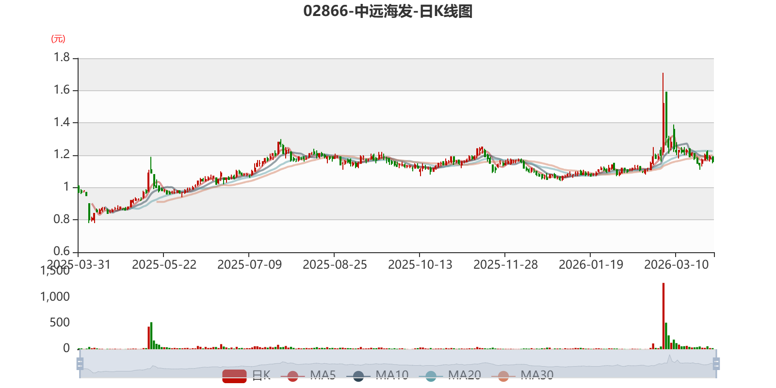This screenshot has height=388, width=776.
Task: Click the 2025-10-13 date label
Action: pos(420,265)
